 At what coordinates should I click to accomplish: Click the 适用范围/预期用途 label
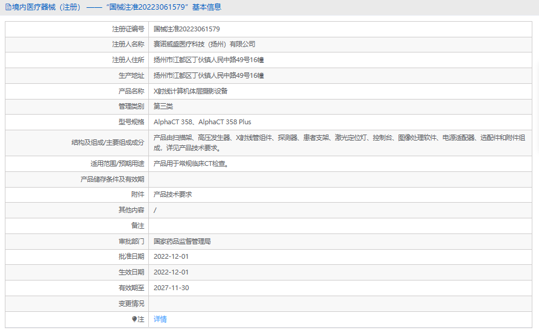click(x=117, y=163)
